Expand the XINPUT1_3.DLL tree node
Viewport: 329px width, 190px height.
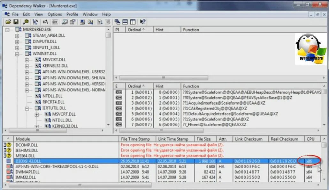coord(17,48)
